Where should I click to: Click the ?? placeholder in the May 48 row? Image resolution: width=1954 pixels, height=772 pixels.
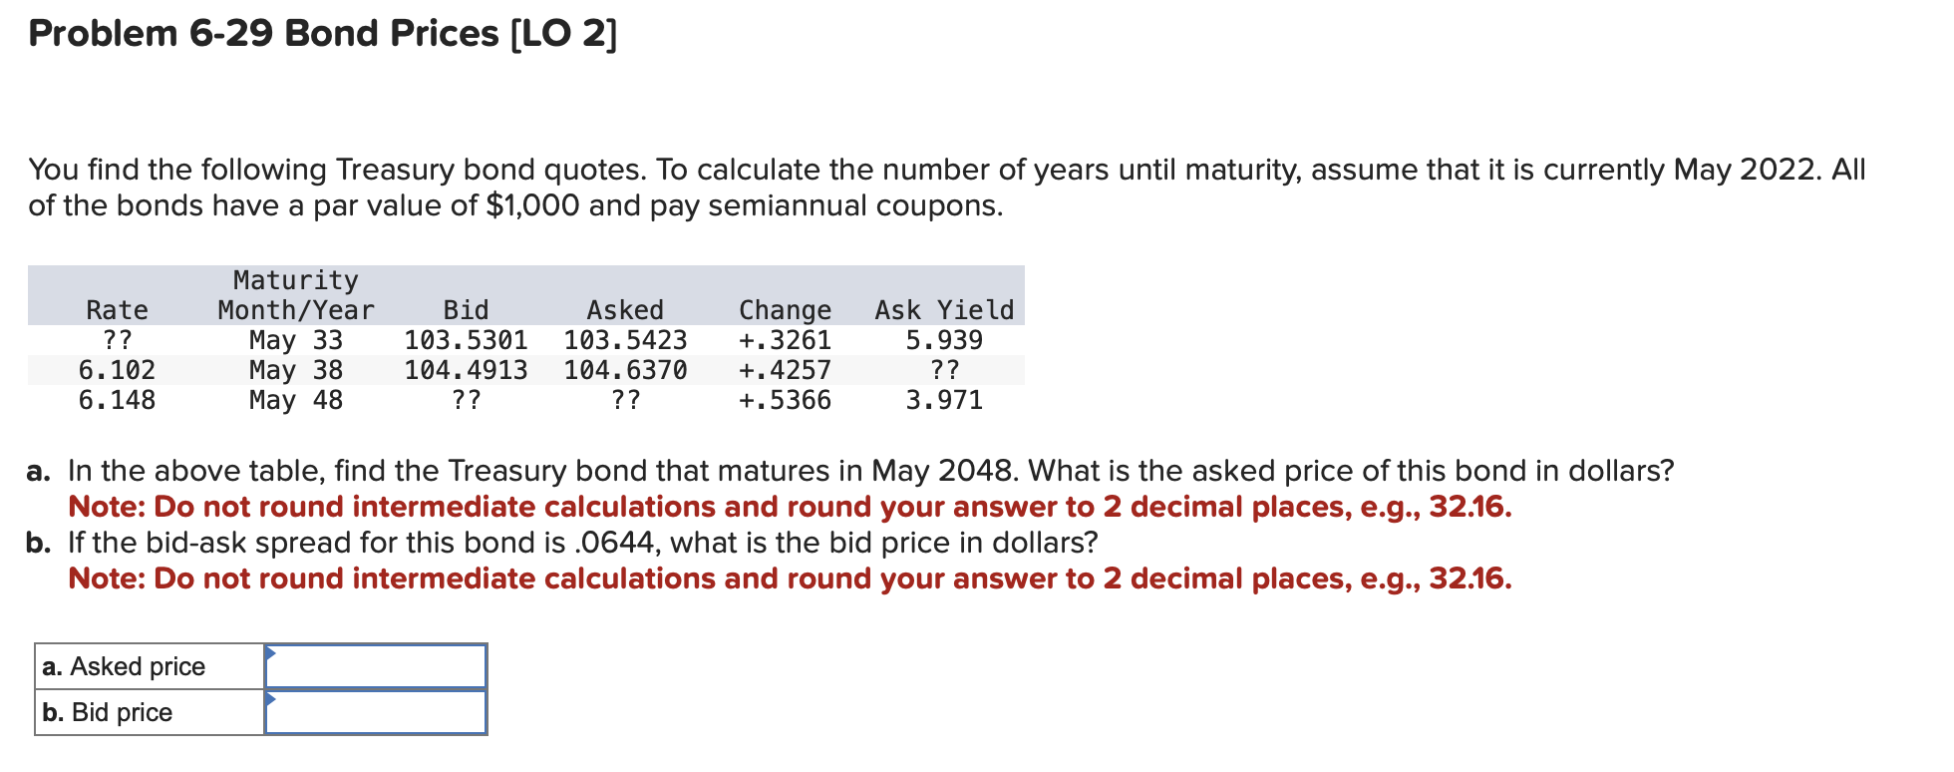(467, 400)
